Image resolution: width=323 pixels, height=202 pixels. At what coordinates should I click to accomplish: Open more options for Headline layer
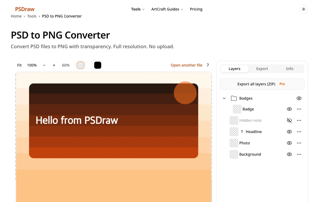click(299, 132)
